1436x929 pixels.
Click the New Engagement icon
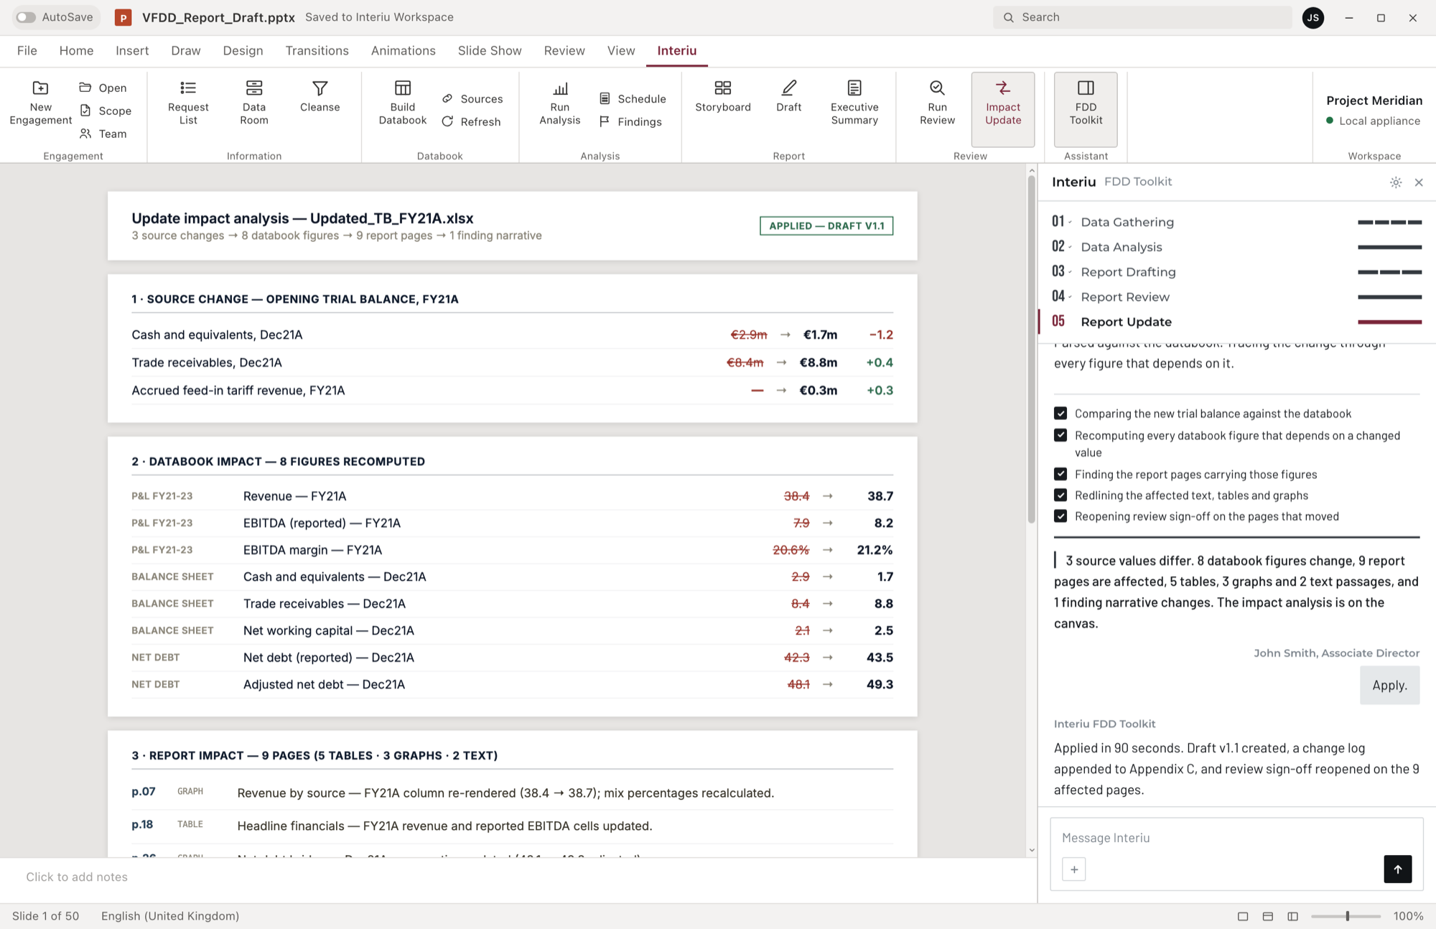[x=40, y=88]
